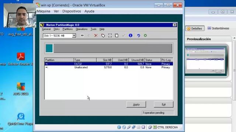The height and width of the screenshot is (132, 236).
Task: Open the Partitions menu
Action: pos(67,29)
